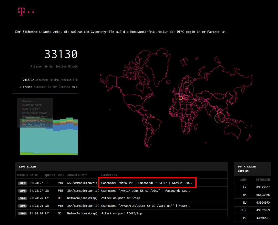The width and height of the screenshot is (278, 225).
Task: Click the 44906821 attack count for PL
Action: pyautogui.click(x=263, y=218)
